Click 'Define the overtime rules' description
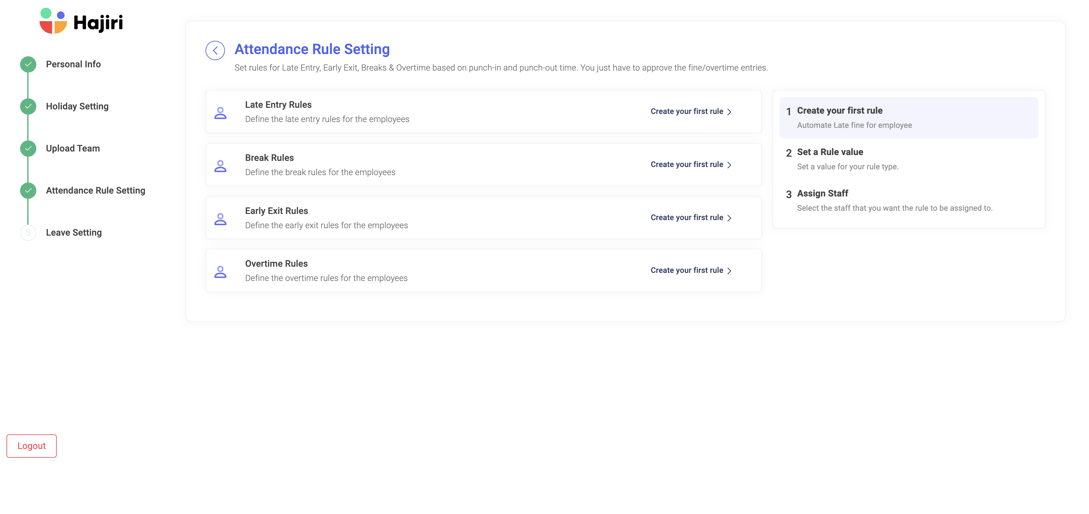This screenshot has height=514, width=1089. tap(326, 278)
